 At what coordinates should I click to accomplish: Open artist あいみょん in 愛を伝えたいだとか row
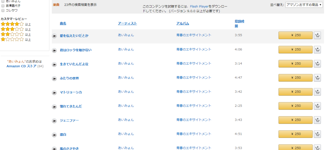coord(126,35)
